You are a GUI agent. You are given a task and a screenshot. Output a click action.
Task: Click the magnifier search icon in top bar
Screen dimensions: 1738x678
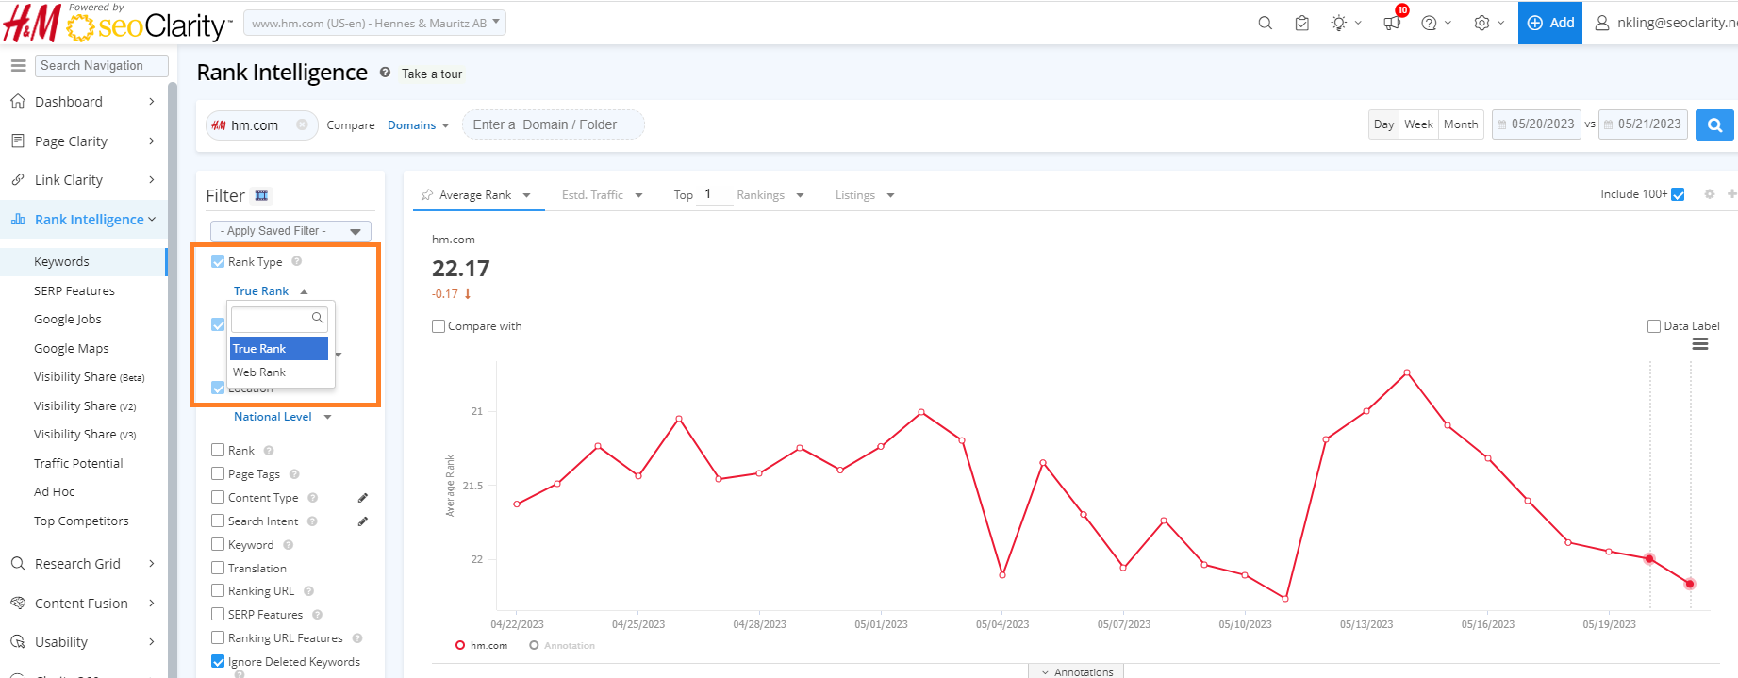click(1265, 24)
